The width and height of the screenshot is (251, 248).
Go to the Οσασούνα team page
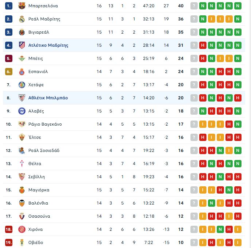[x=39, y=216]
